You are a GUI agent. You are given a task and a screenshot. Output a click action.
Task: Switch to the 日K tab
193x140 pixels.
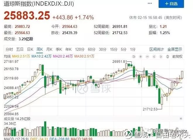click(30, 49)
